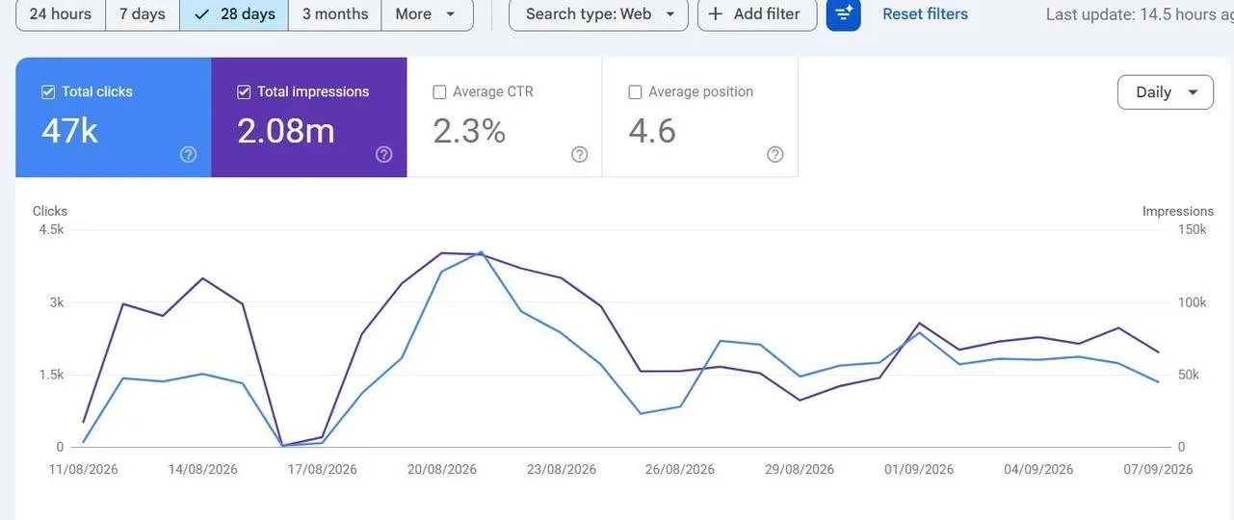Click the 14/08/2026 axis date label
Screen dimensions: 1234x520
point(202,470)
